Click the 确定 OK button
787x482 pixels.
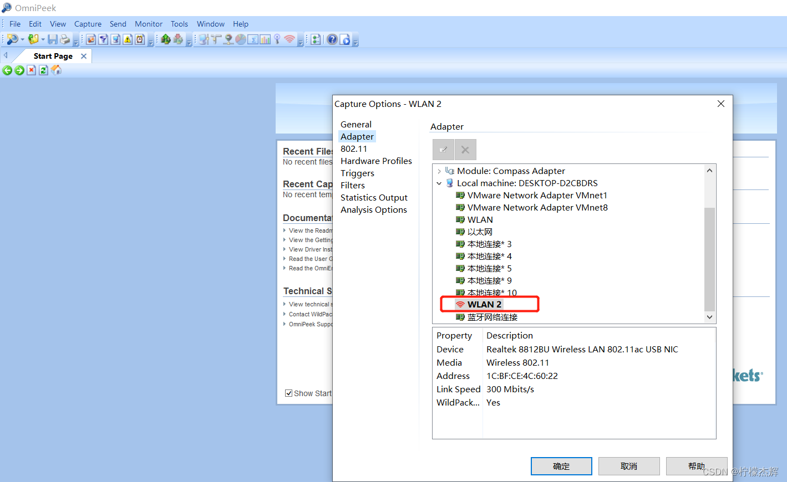pos(561,466)
